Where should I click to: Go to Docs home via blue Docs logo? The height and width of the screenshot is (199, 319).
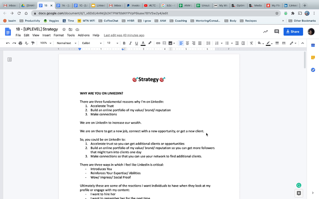pos(8,32)
